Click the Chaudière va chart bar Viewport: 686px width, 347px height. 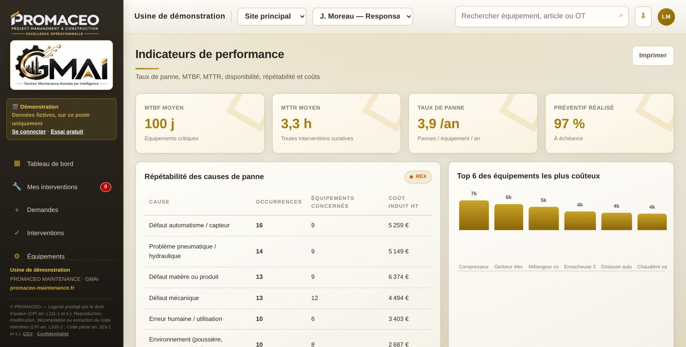coord(652,222)
